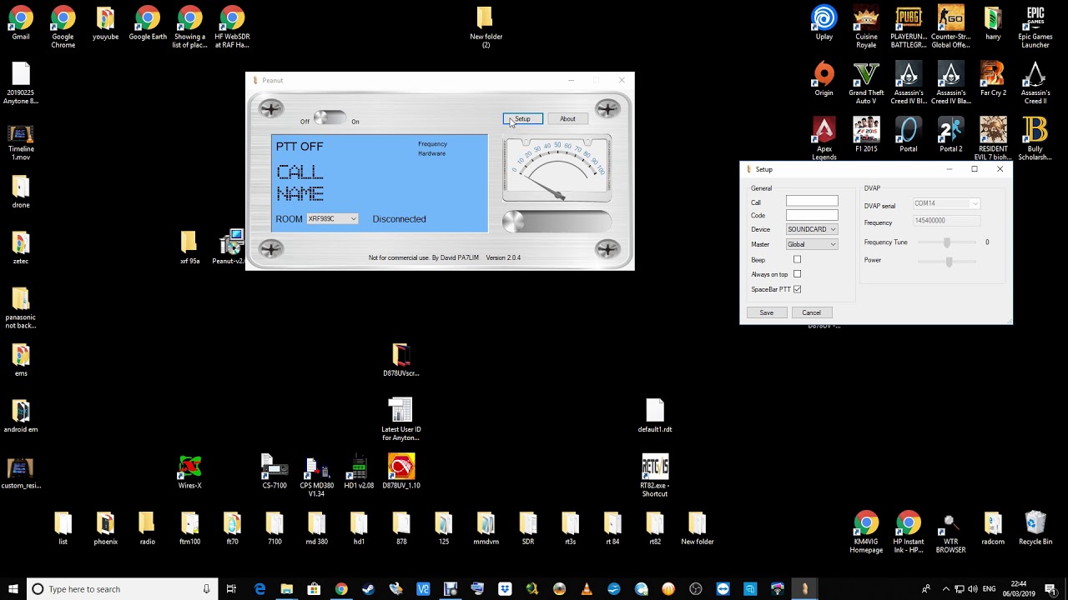Select the F1 2015 game icon
Screen dimensions: 1068x600
click(x=866, y=135)
